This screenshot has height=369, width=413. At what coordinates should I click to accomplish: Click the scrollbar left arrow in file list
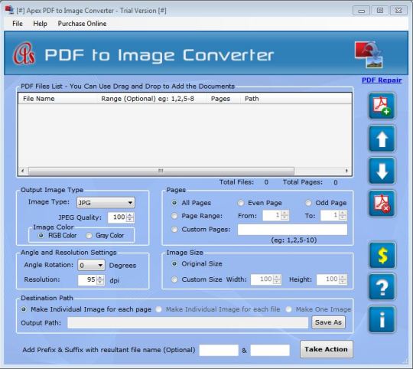click(x=22, y=171)
